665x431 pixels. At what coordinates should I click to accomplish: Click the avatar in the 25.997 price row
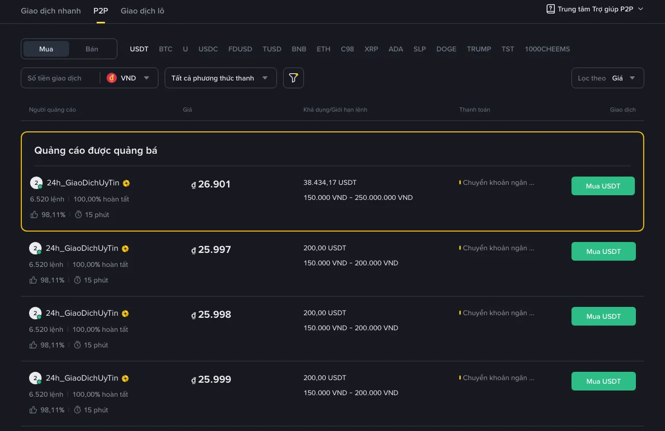35,248
